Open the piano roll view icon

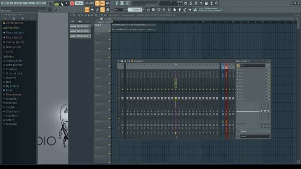(x=154, y=9)
